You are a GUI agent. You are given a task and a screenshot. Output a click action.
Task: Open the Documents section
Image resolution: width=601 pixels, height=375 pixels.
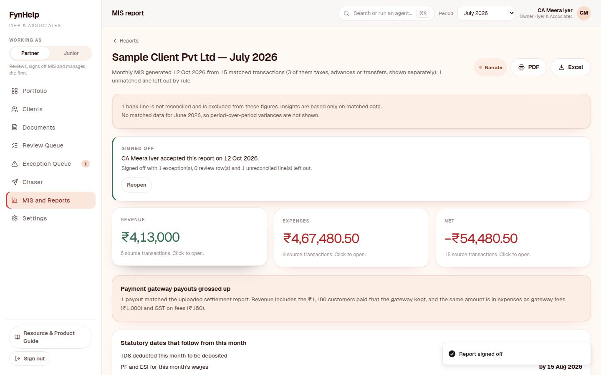[x=51, y=127]
